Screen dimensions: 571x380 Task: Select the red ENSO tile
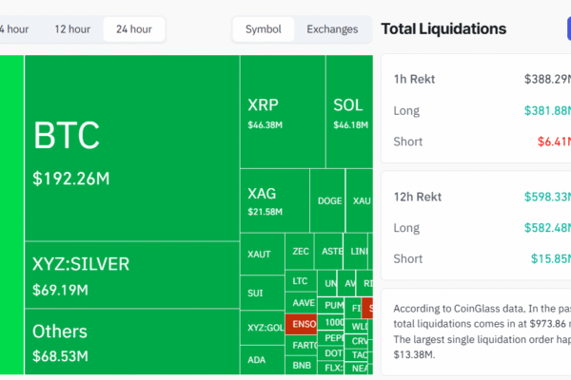click(304, 323)
